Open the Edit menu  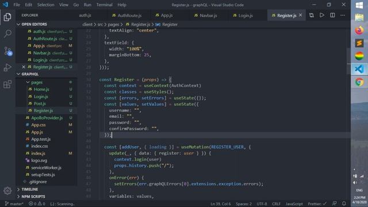pyautogui.click(x=28, y=5)
